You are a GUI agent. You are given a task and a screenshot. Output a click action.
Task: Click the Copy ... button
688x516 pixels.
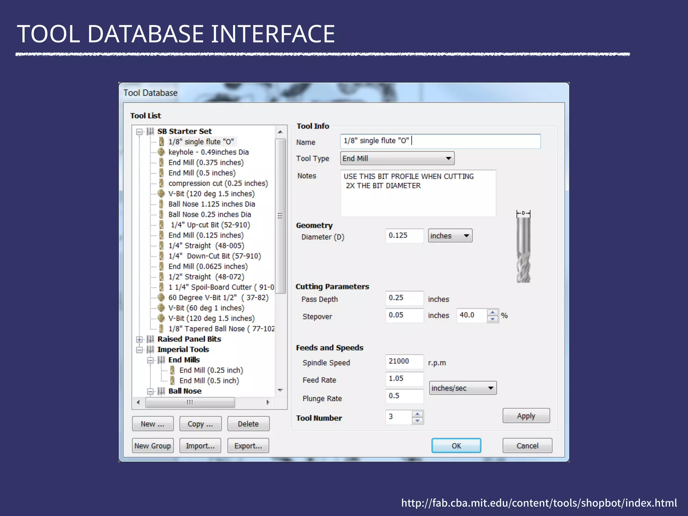click(201, 424)
